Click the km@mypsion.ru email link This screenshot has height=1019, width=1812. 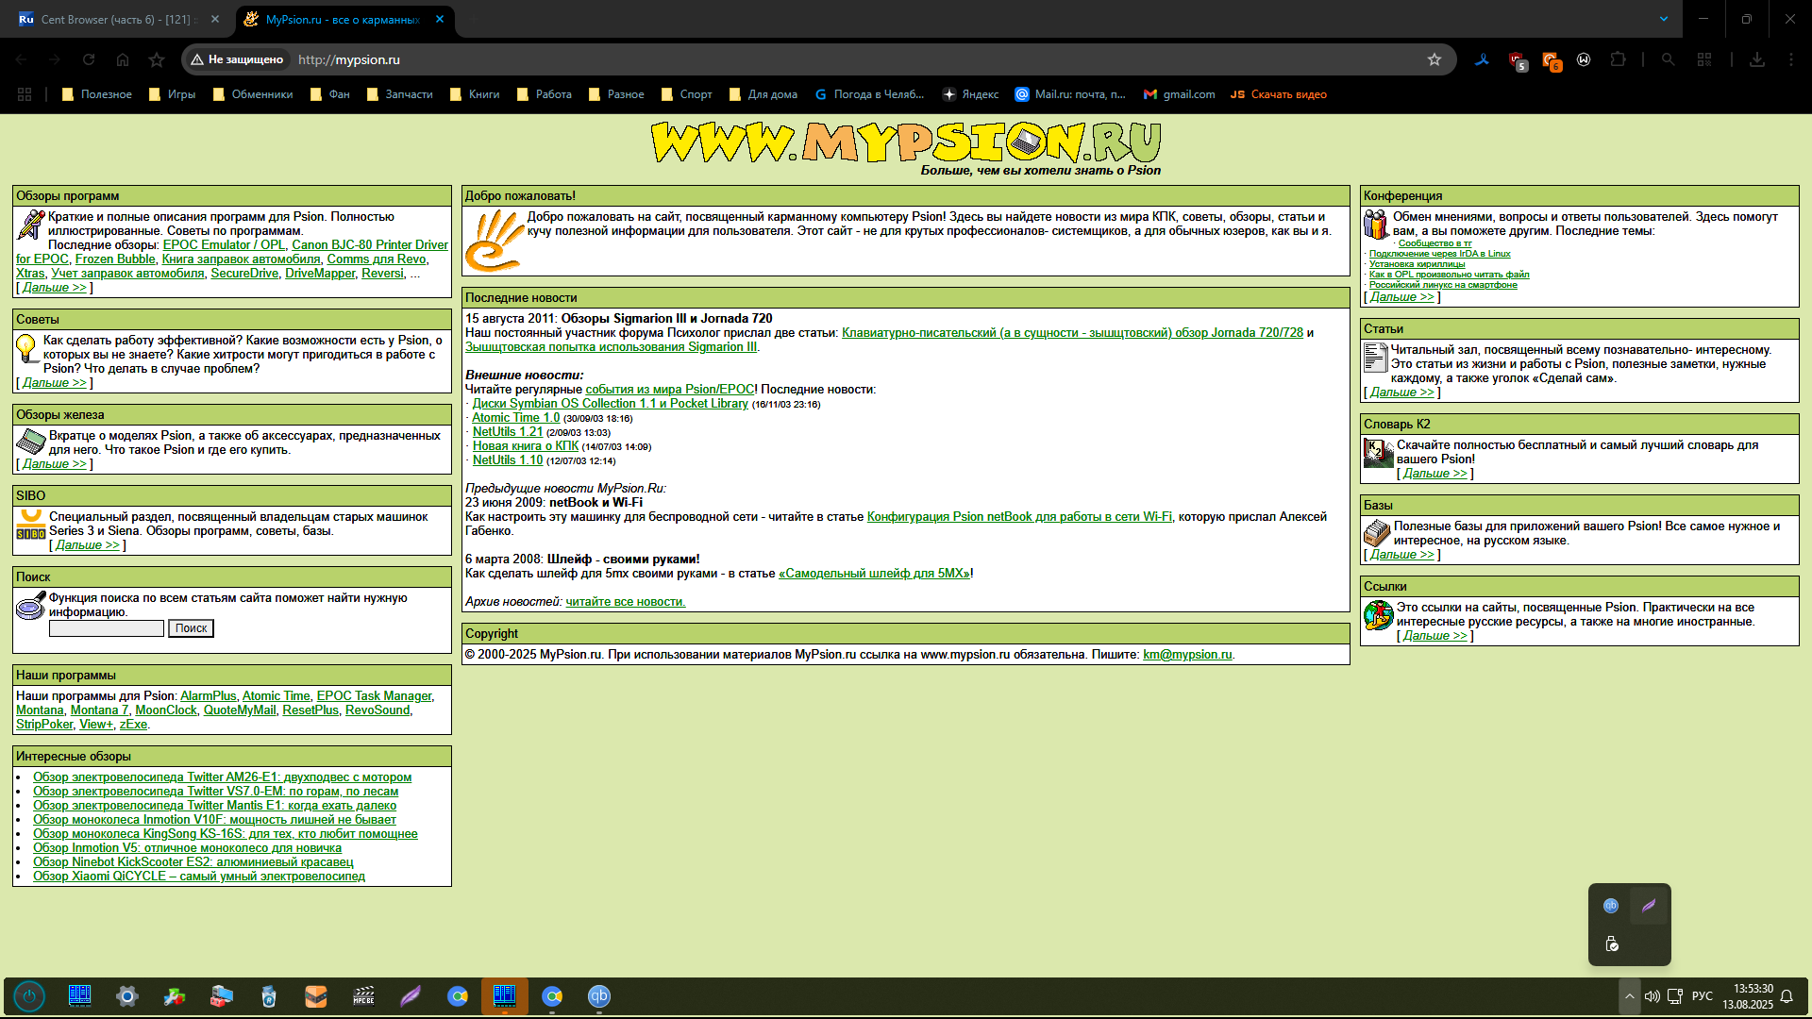point(1187,655)
